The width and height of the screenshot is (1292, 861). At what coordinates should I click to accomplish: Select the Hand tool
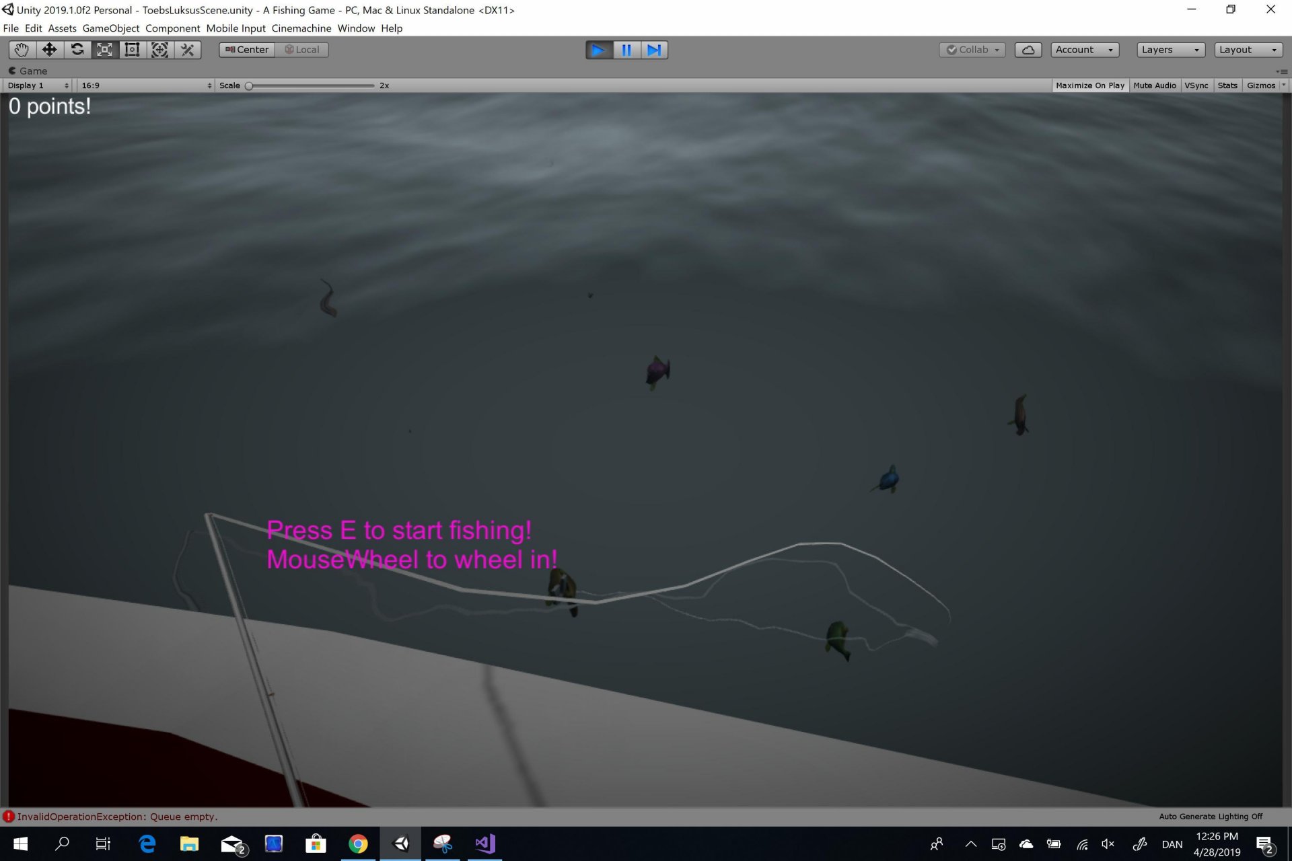coord(22,50)
